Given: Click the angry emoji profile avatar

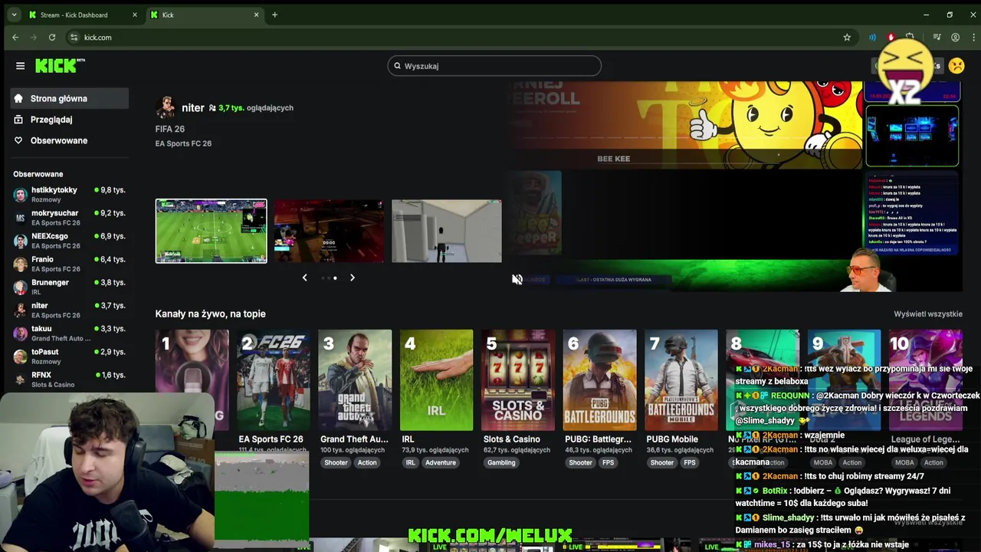Looking at the screenshot, I should (x=956, y=66).
